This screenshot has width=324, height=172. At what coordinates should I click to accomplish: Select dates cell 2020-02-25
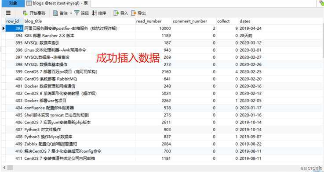(251, 72)
